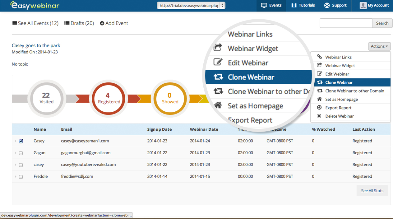This screenshot has width=393, height=219.
Task: Expand the Gagan attendee row
Action: click(16, 153)
